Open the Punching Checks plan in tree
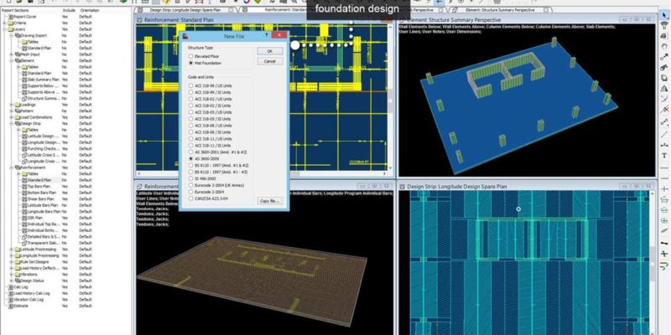 [x=44, y=148]
